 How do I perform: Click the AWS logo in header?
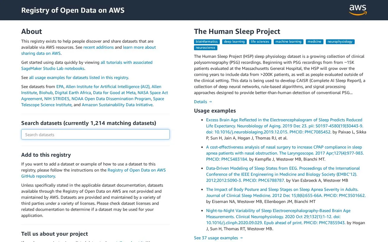[358, 10]
